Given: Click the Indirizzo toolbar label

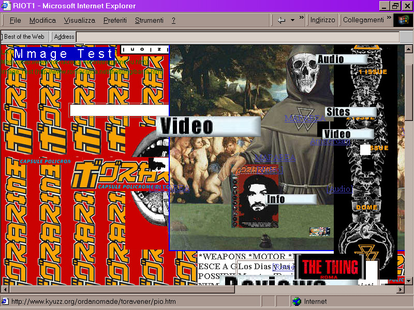Looking at the screenshot, I should 322,20.
